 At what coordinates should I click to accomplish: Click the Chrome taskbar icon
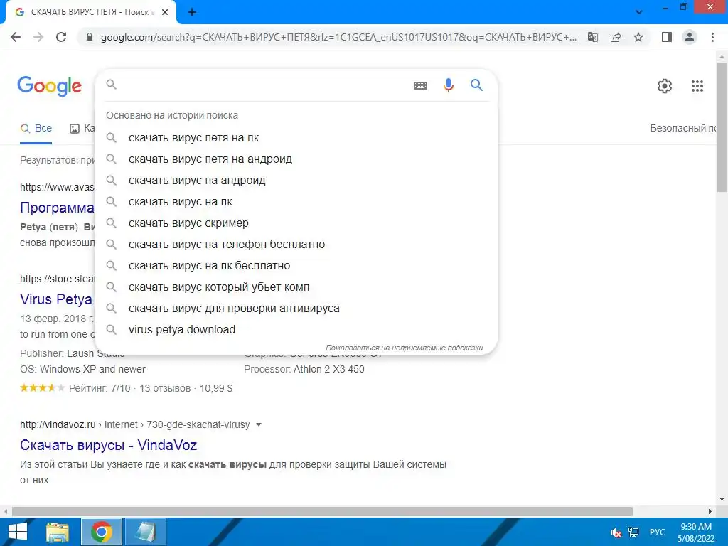tap(102, 532)
